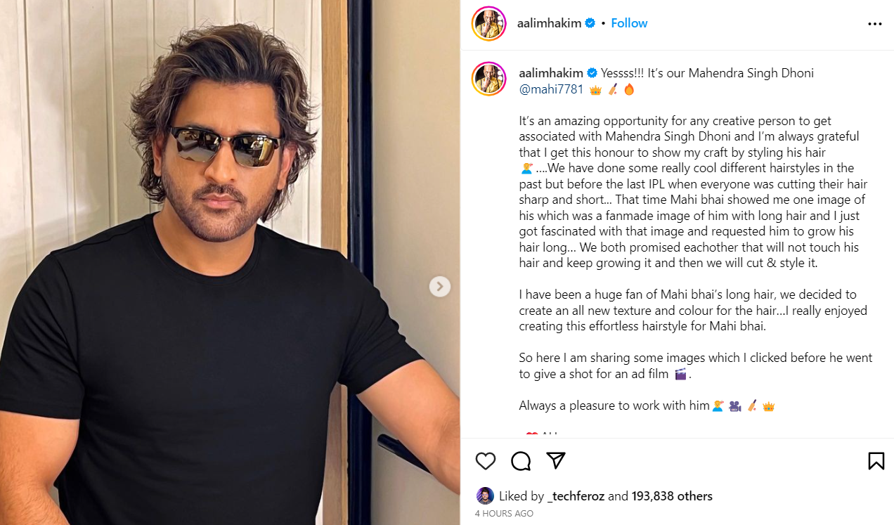Viewport: 894px width, 525px height.
Task: Follow the aalimhakim account
Action: tap(629, 23)
